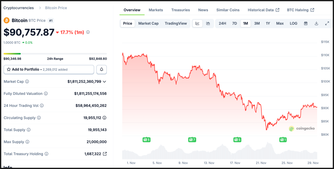Open the Markets tab
This screenshot has width=334, height=169.
156,10
